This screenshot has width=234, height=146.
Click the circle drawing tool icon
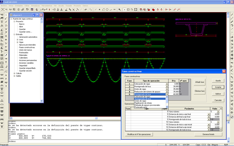[107, 10]
